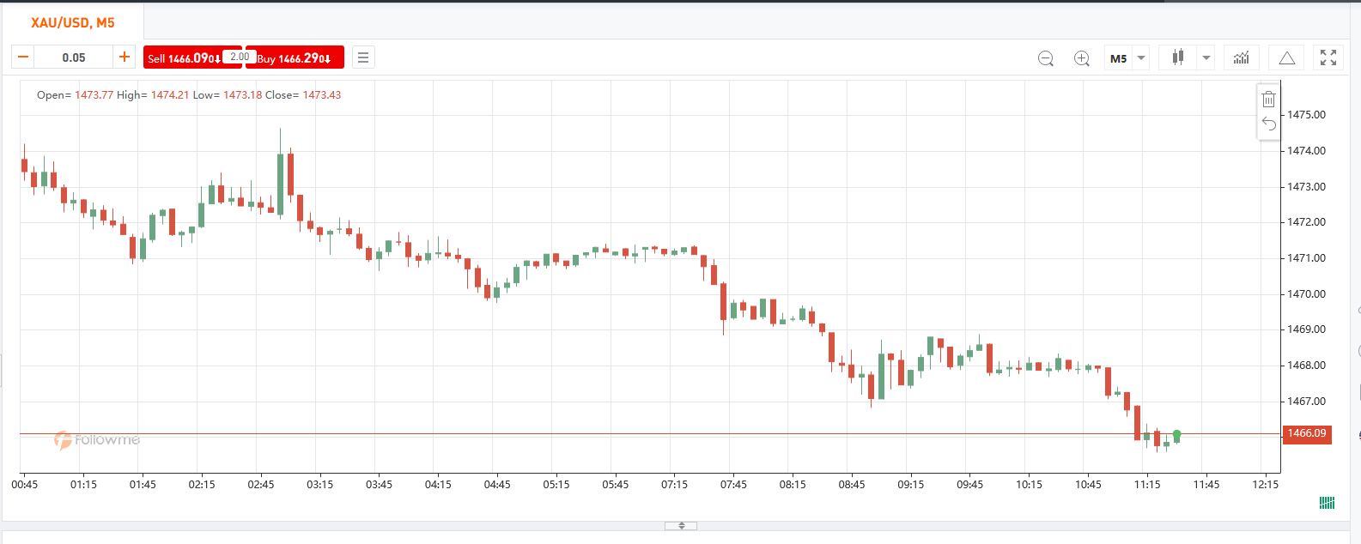Image resolution: width=1361 pixels, height=544 pixels.
Task: Select the candlestick chart type icon
Action: click(x=1178, y=57)
